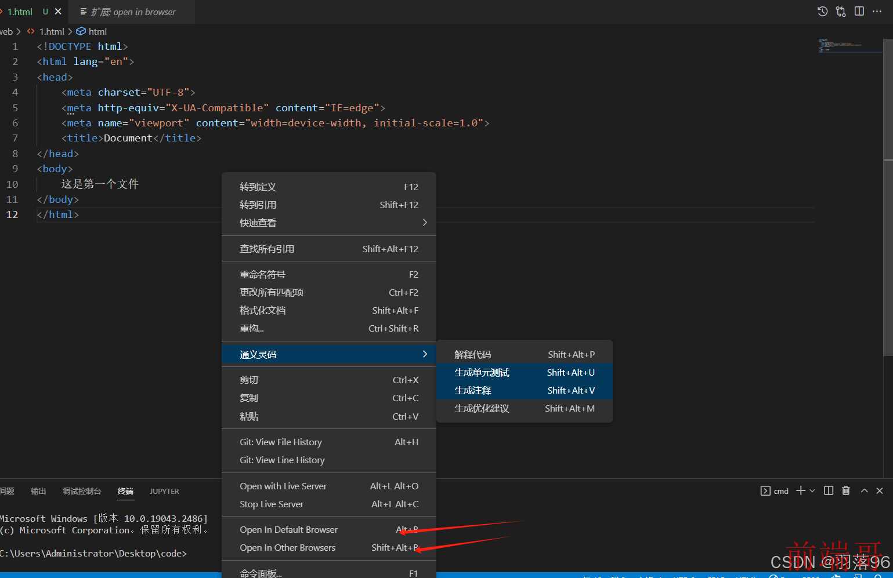Viewport: 893px width, 578px height.
Task: Switch to 问题 panel tab
Action: (x=7, y=491)
